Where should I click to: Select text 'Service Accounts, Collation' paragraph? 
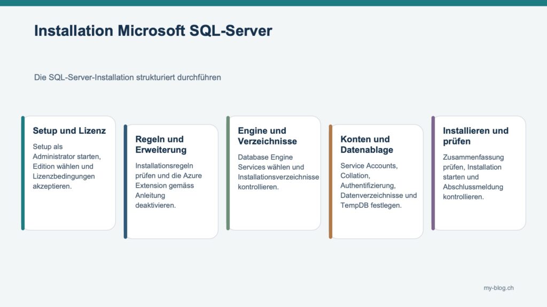click(379, 185)
